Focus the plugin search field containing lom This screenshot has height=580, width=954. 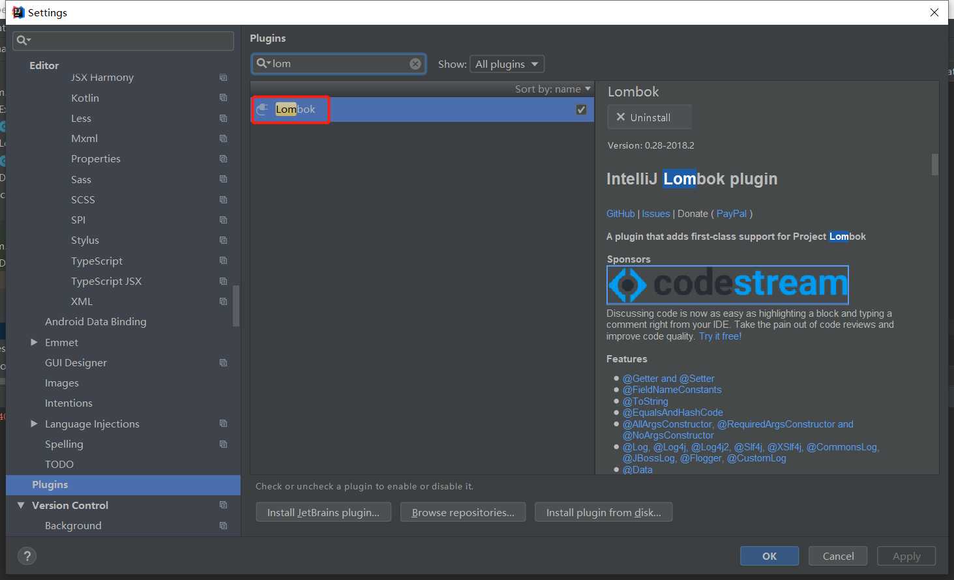point(339,63)
